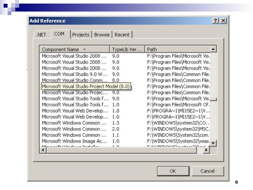Select the Microsoft Windows Image Ac... row
The image size is (253, 190).
pos(125,141)
